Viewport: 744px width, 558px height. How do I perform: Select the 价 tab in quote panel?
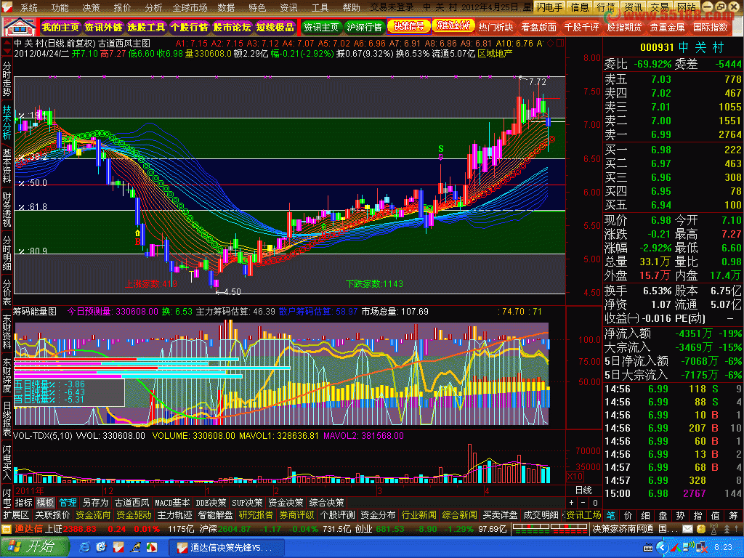point(628,516)
